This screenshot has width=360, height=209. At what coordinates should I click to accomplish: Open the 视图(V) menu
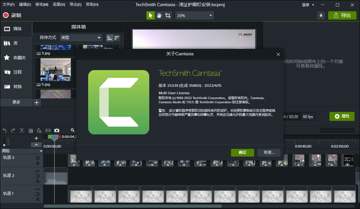pos(59,5)
